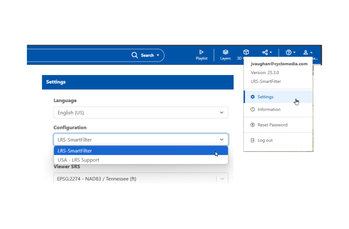Open the Help question-mark menu
The height and width of the screenshot is (229, 349).
[291, 52]
